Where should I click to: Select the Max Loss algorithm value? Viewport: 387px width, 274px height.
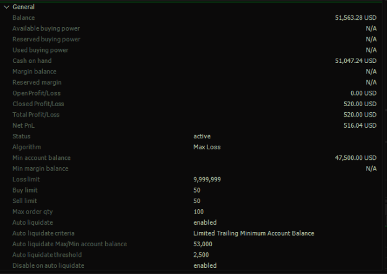207,147
